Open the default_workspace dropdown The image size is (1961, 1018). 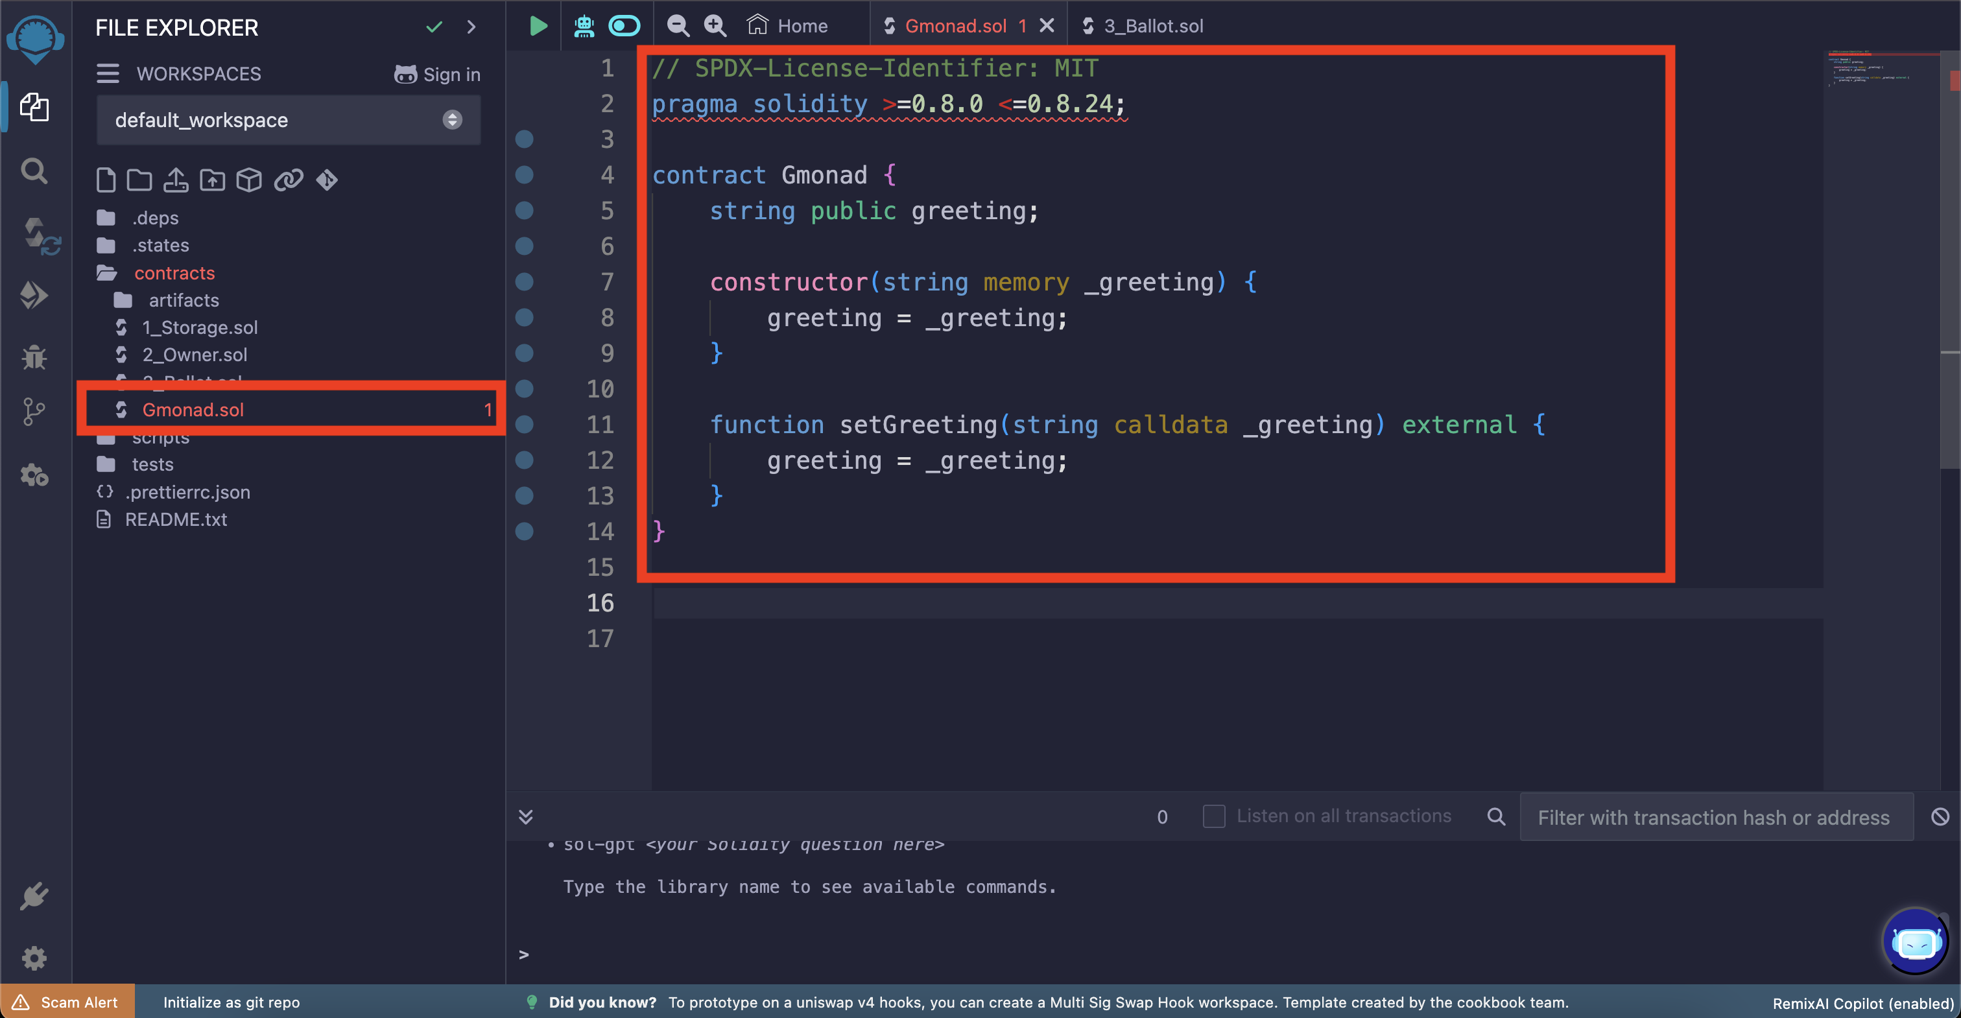click(x=288, y=121)
